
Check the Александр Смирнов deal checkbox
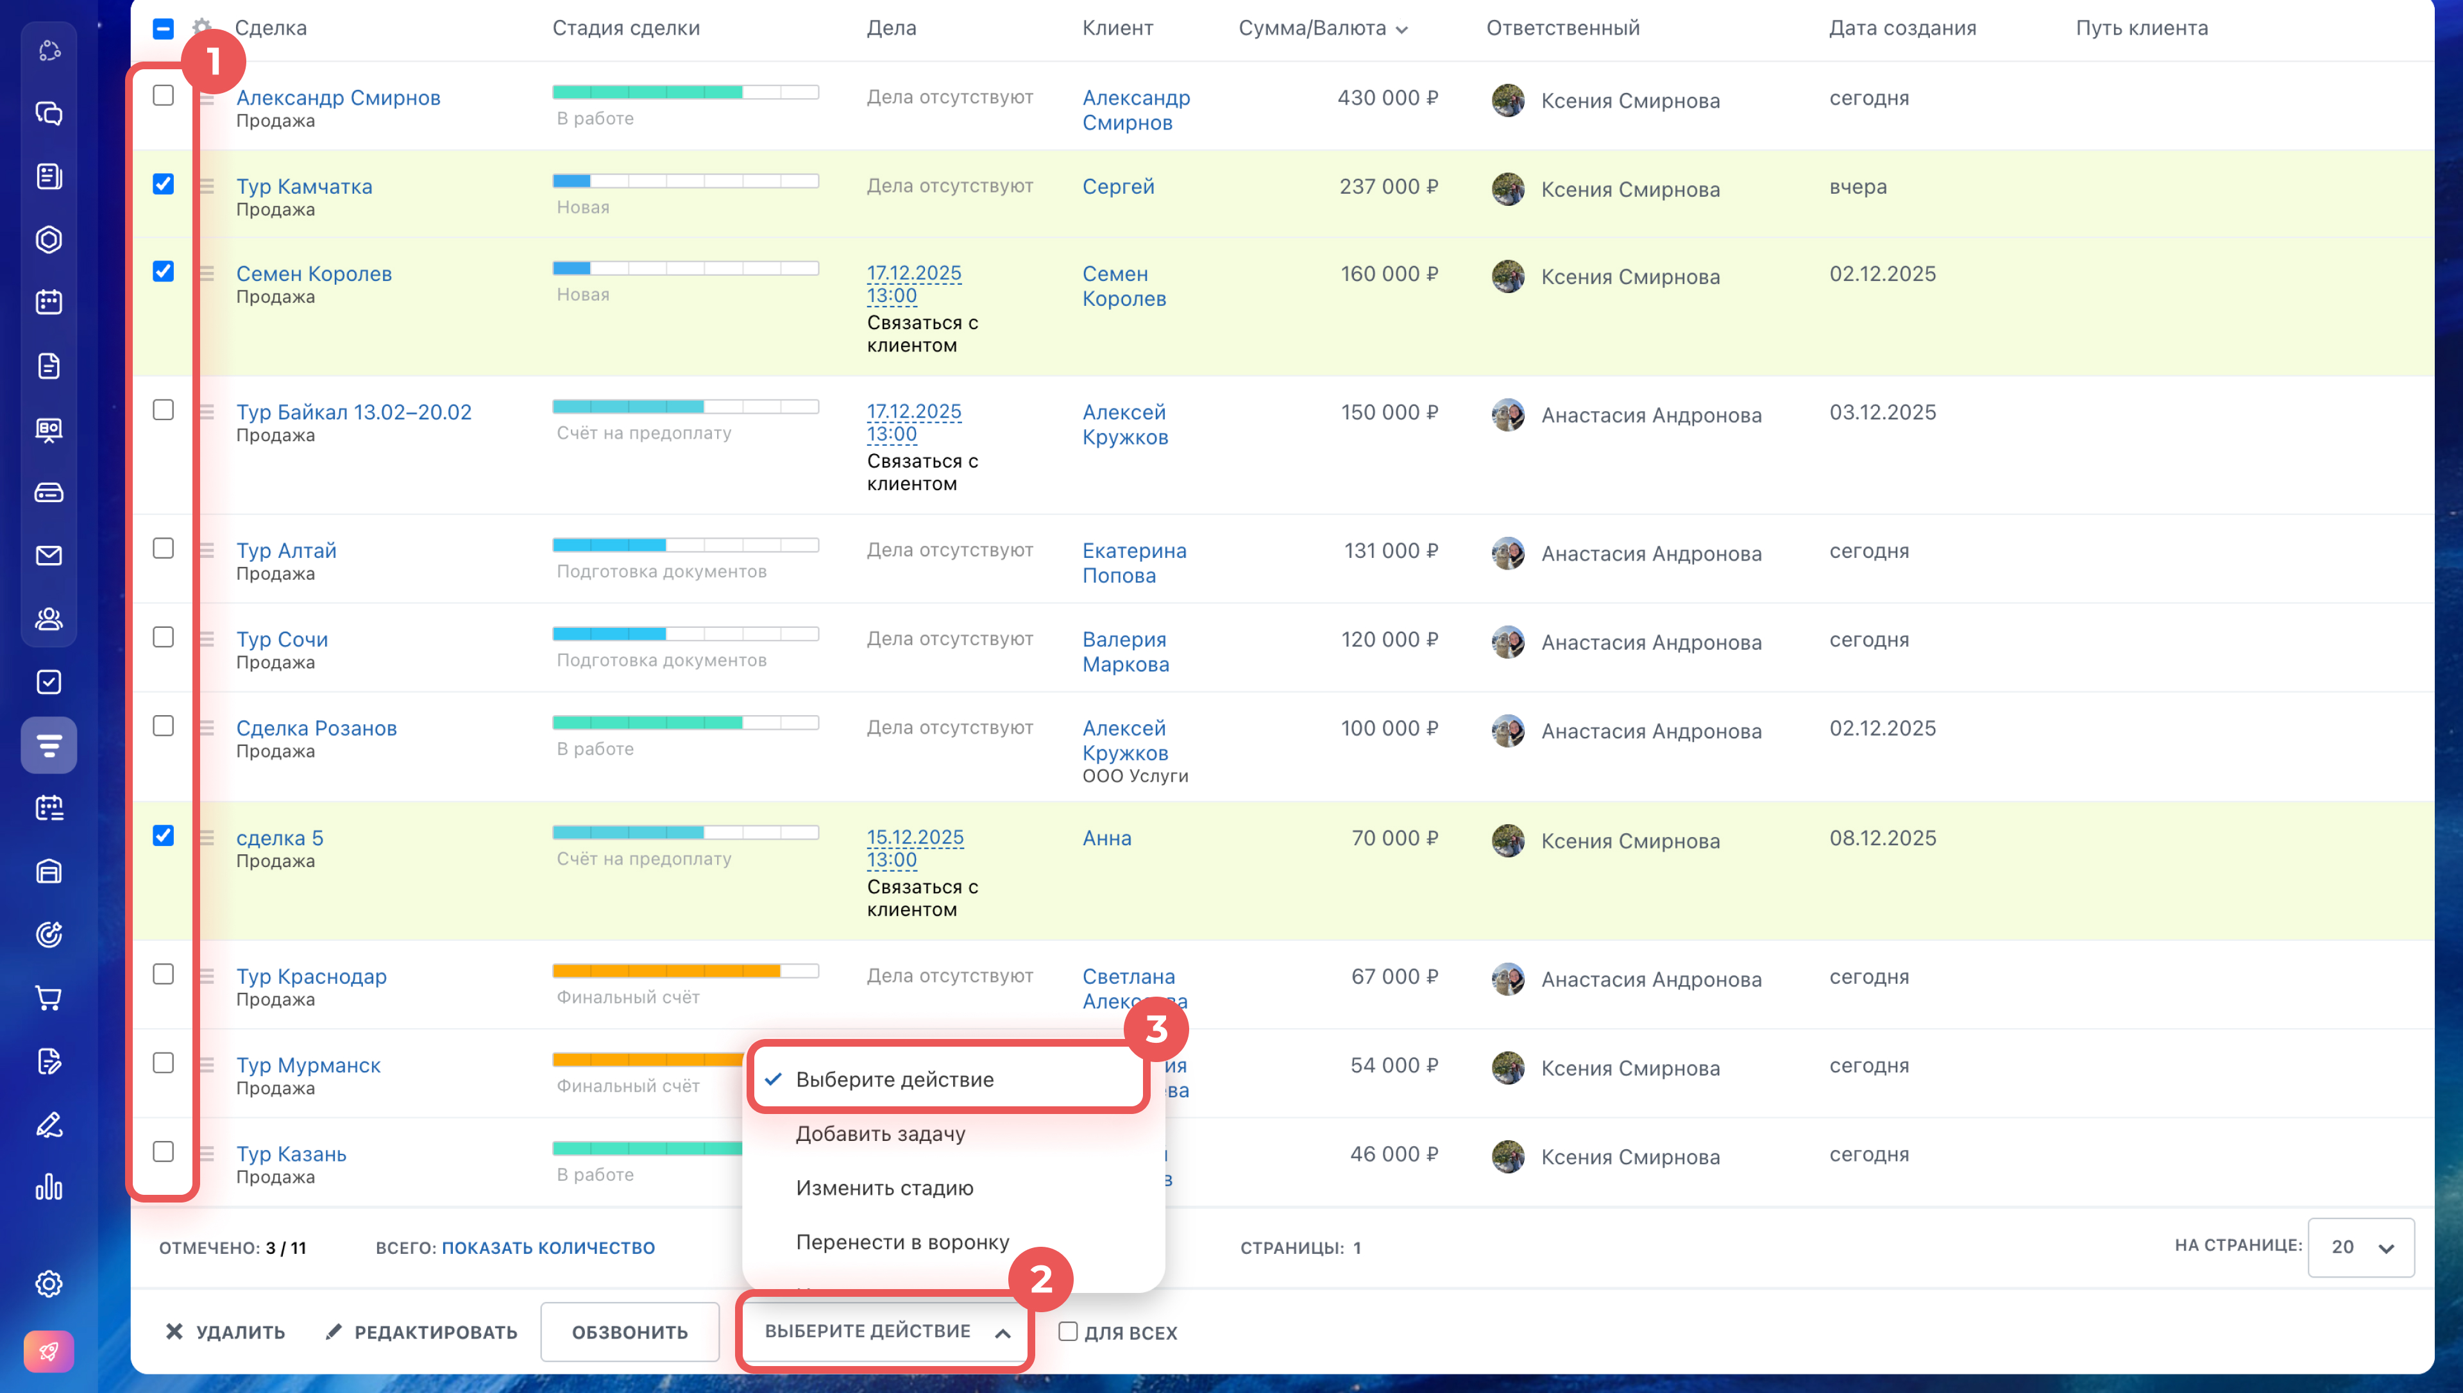pyautogui.click(x=164, y=96)
